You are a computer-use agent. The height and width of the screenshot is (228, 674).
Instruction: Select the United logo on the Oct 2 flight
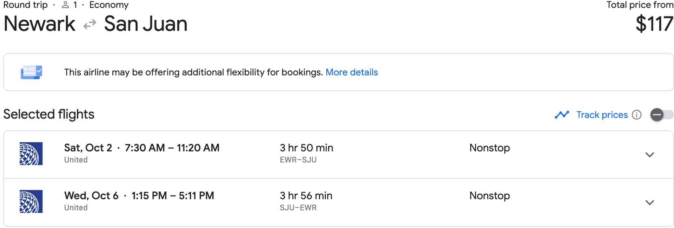click(x=31, y=153)
